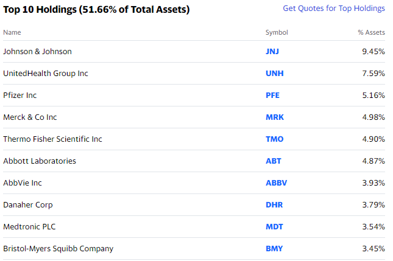
Task: Click the 3.45% assets value
Action: (374, 248)
